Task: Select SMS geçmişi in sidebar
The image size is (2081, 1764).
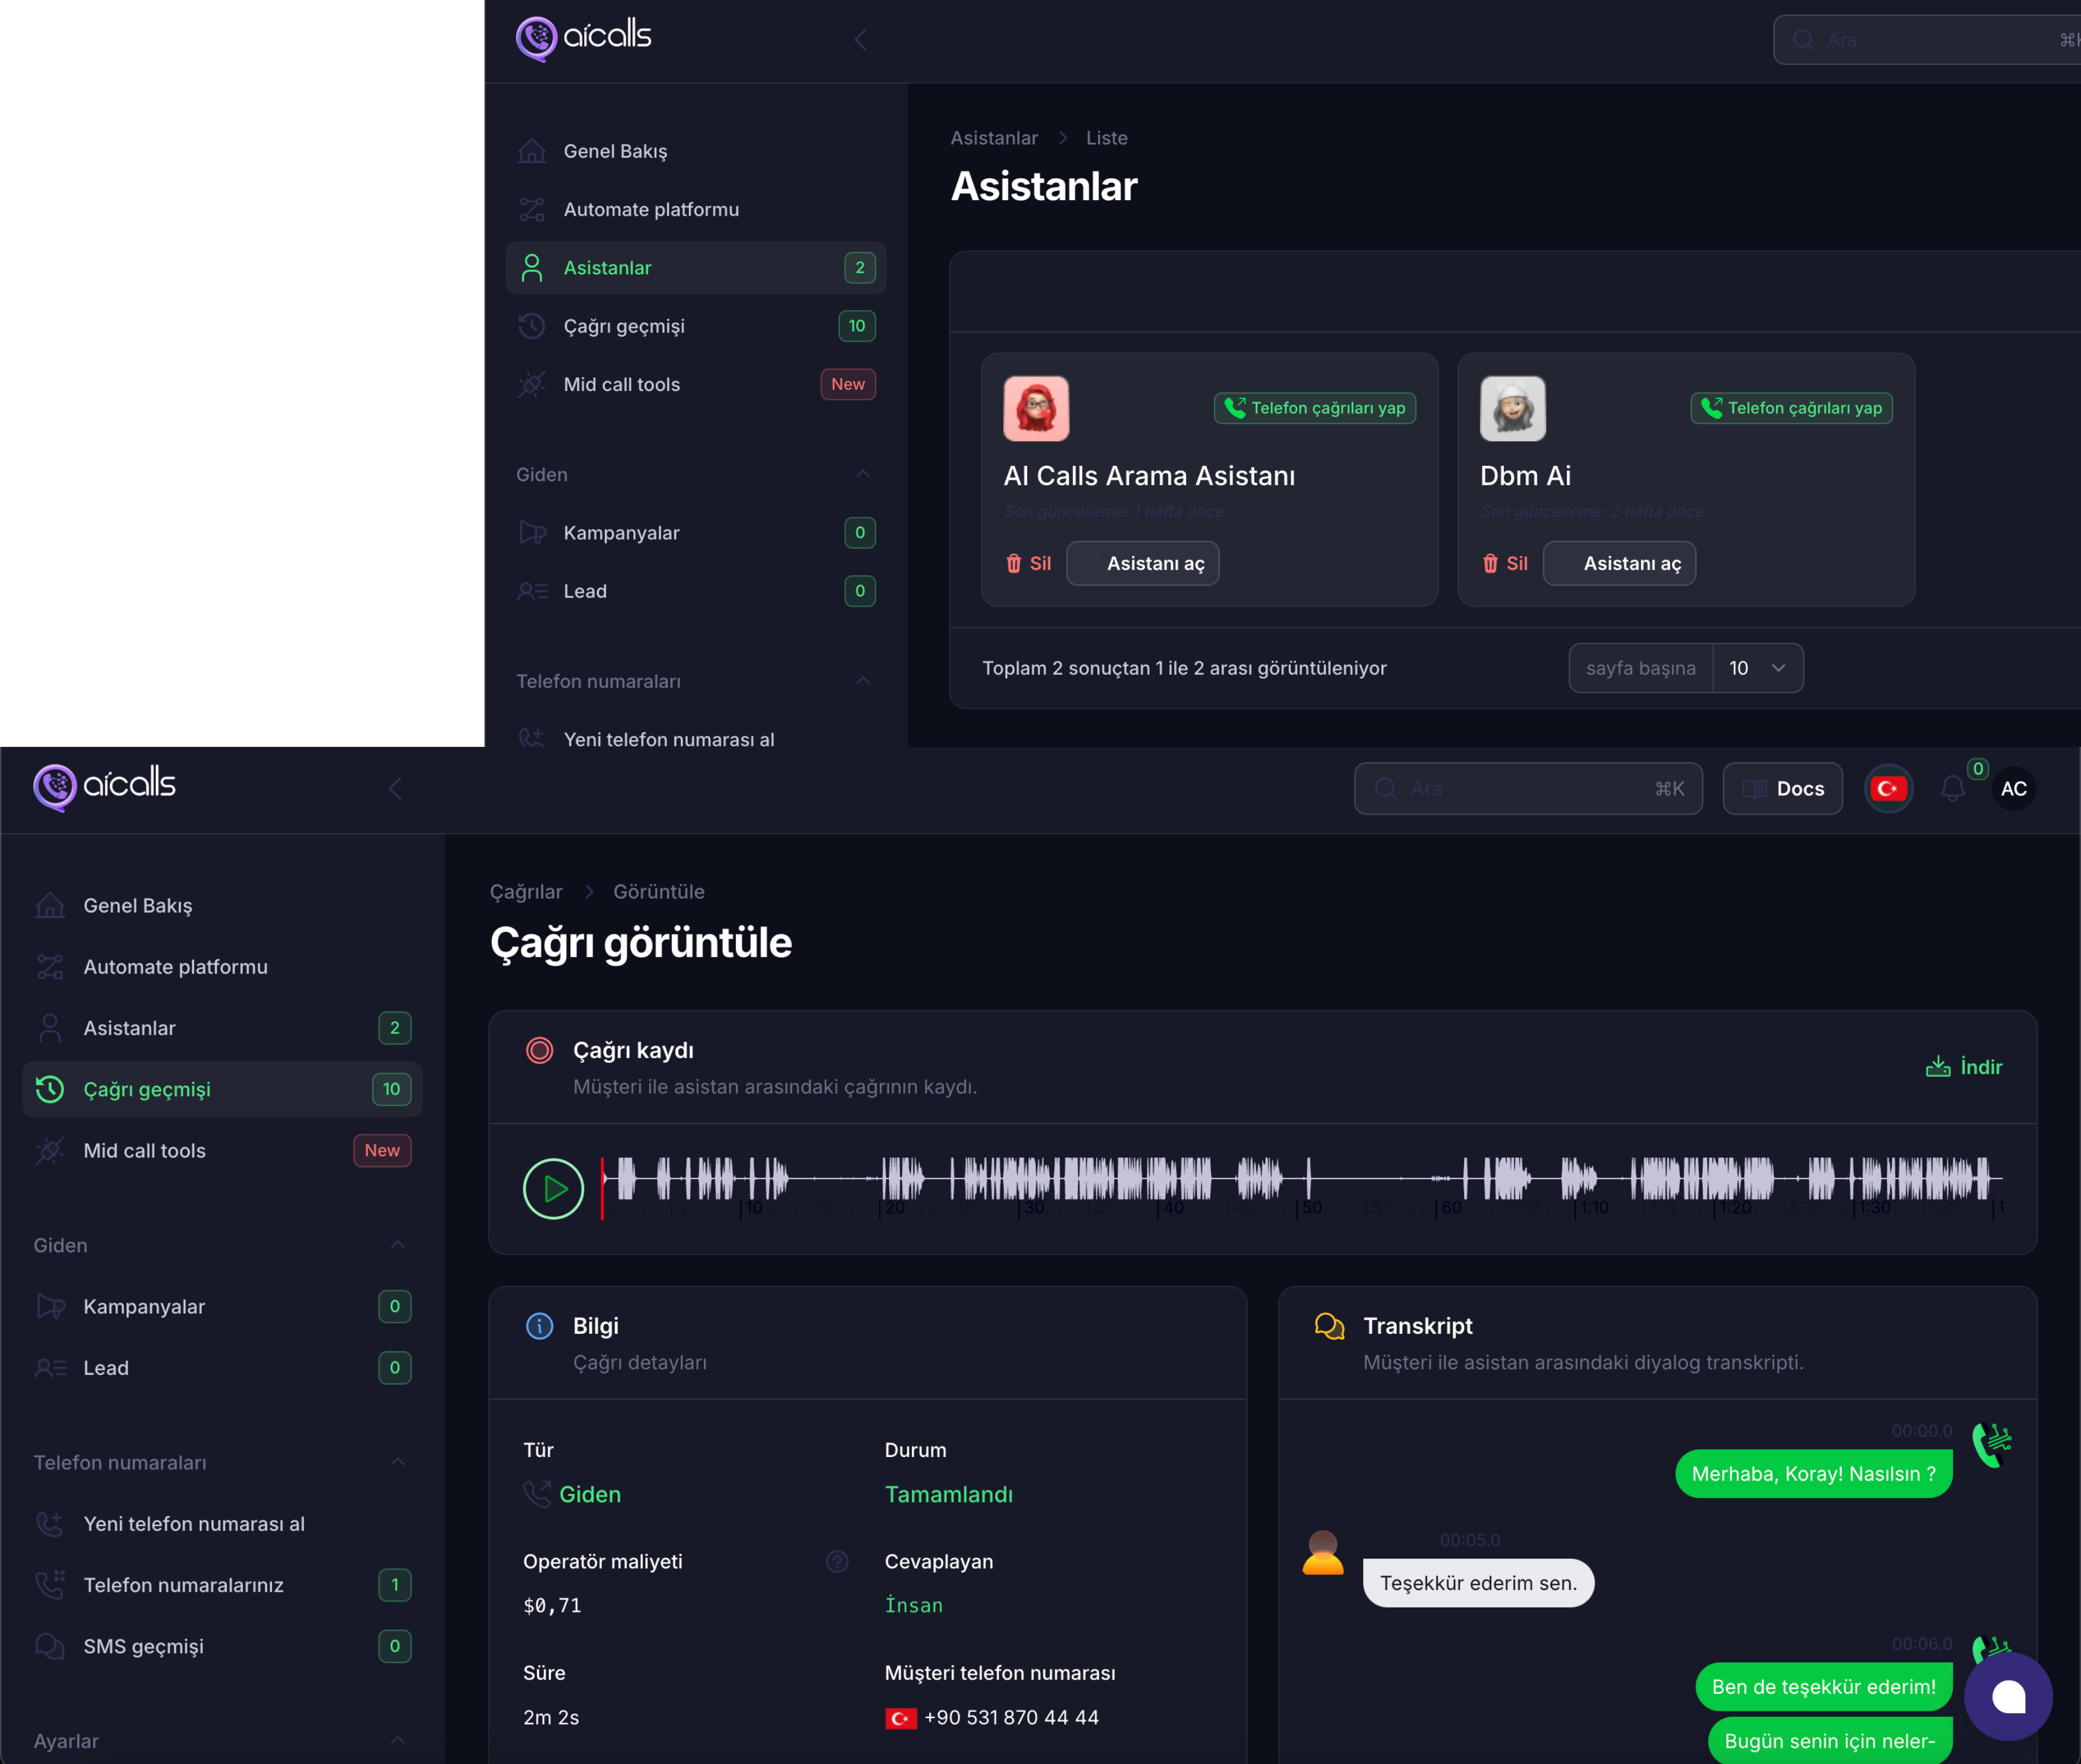Action: coord(143,1646)
